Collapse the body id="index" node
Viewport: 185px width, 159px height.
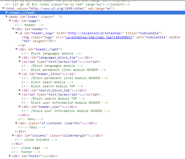point(7,17)
